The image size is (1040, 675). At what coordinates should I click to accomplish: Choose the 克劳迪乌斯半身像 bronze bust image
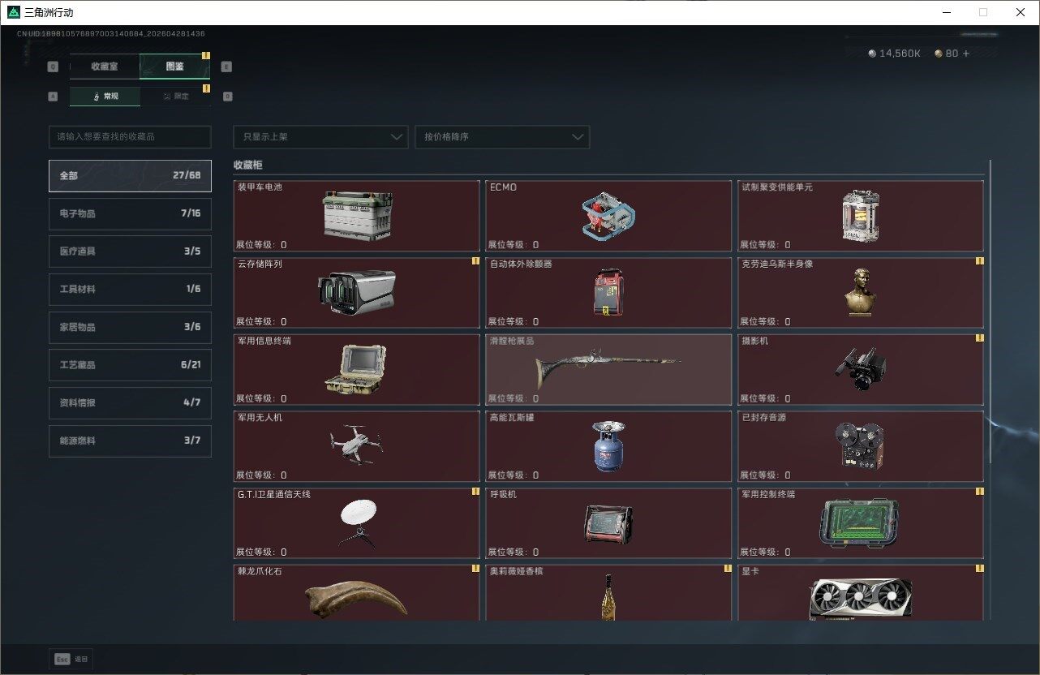(861, 292)
